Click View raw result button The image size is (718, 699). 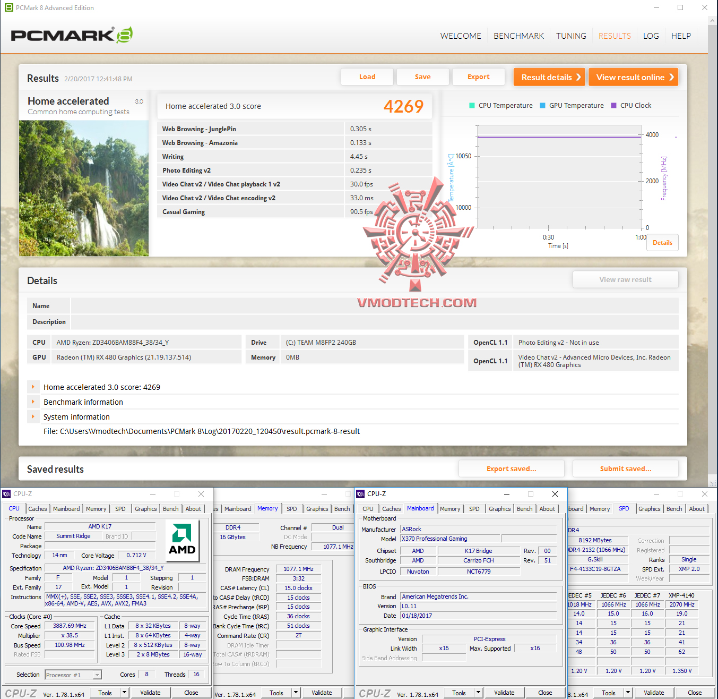(x=626, y=280)
